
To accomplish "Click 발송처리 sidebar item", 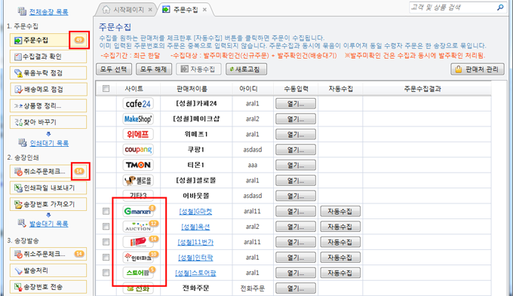I will 48,270.
